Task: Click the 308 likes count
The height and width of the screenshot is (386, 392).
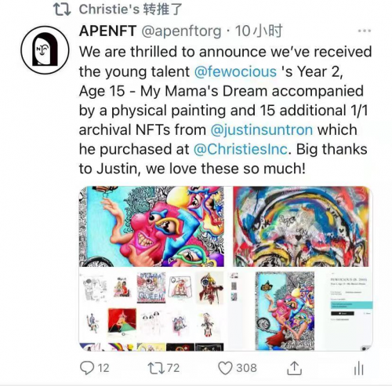Action: click(246, 368)
